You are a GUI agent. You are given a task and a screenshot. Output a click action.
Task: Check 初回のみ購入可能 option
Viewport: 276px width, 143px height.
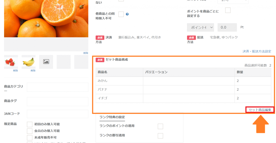30,124
